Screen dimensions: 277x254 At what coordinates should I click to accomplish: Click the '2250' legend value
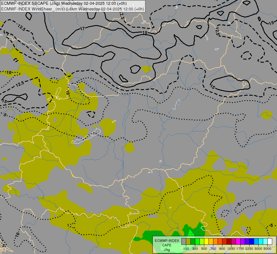pos(249,249)
